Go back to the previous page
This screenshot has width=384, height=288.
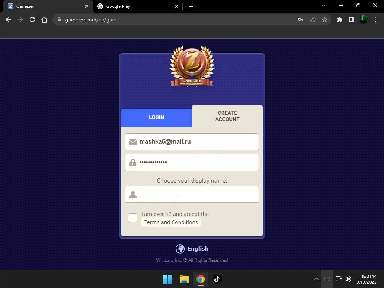click(x=8, y=19)
